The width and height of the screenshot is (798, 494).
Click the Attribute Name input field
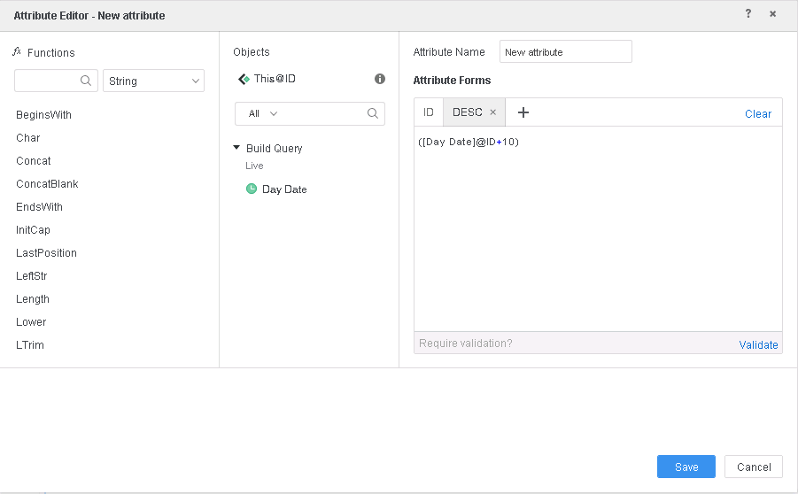565,52
